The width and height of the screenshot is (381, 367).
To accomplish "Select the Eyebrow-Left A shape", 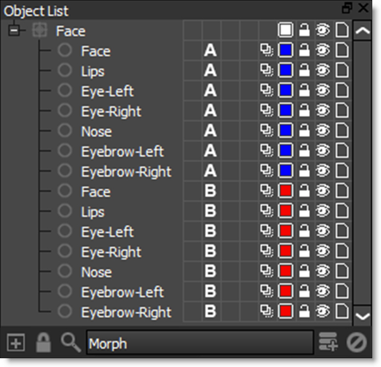I will (x=122, y=151).
